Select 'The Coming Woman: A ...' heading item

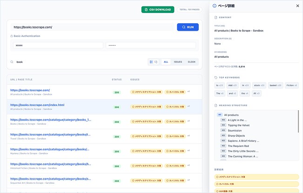239,156
